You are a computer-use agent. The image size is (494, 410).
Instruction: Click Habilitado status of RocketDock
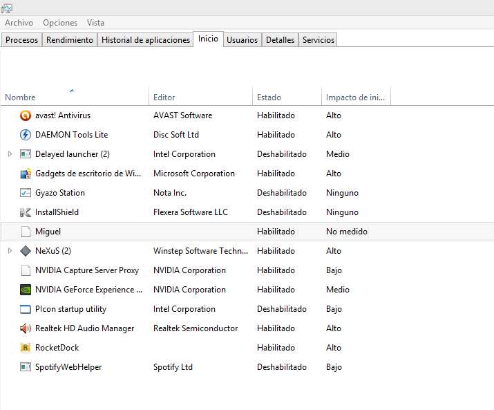276,348
